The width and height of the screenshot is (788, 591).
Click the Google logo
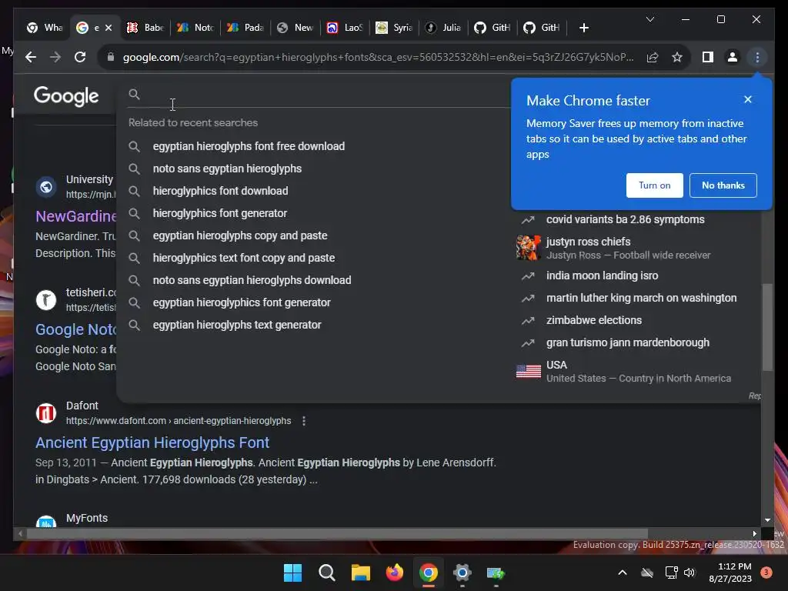point(66,96)
